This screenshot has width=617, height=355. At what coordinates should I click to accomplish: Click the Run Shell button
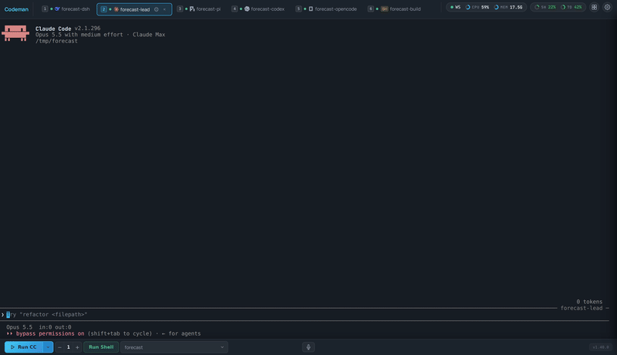click(x=101, y=347)
